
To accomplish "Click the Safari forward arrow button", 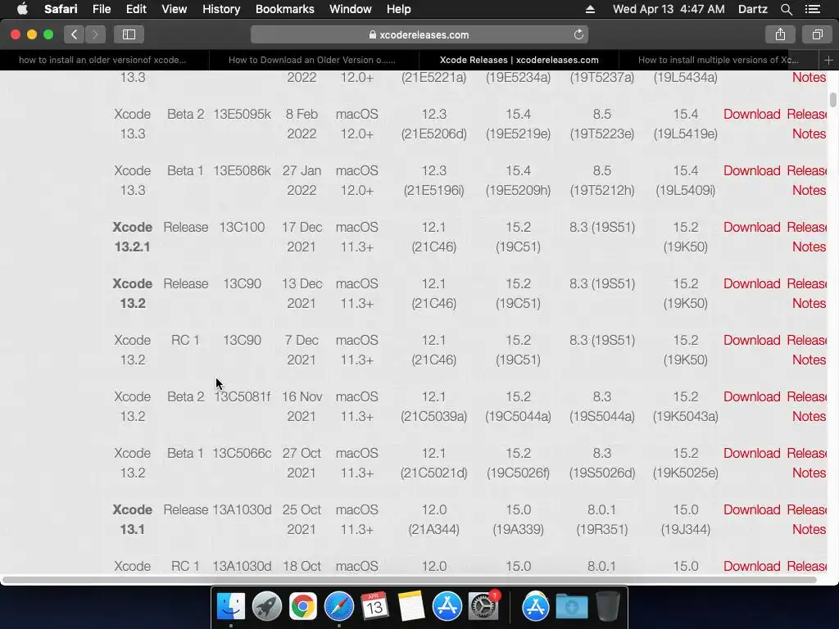I will click(95, 34).
